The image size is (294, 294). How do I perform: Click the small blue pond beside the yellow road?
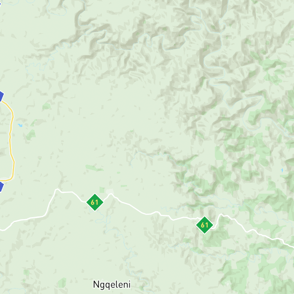20,125
